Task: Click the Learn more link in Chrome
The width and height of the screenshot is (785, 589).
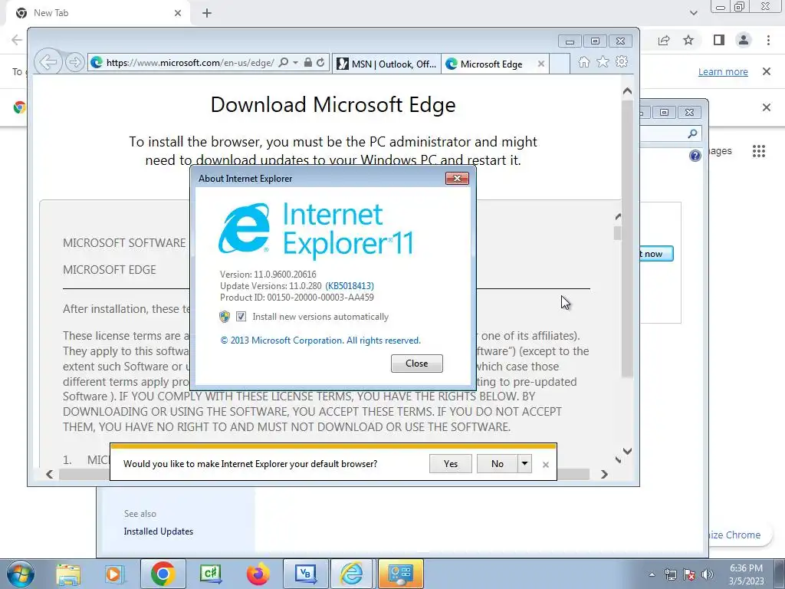Action: point(723,71)
